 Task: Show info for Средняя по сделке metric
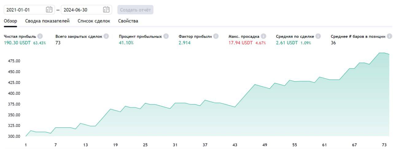pos(318,36)
